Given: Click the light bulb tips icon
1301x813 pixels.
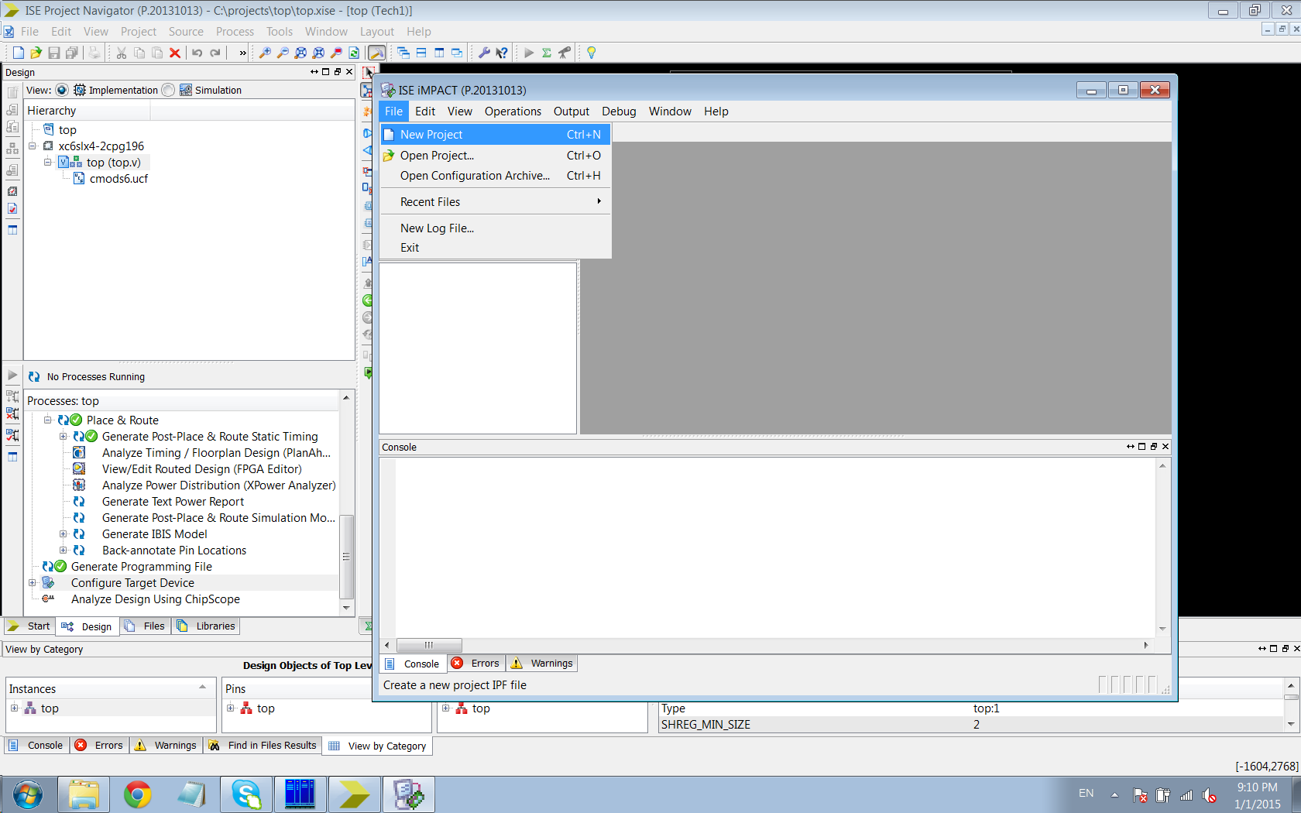Looking at the screenshot, I should coord(592,53).
